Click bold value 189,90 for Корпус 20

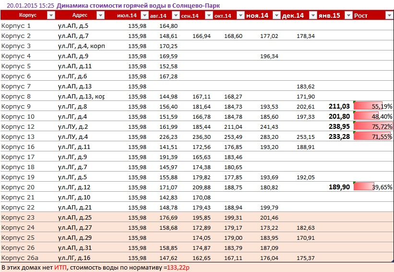coord(339,187)
